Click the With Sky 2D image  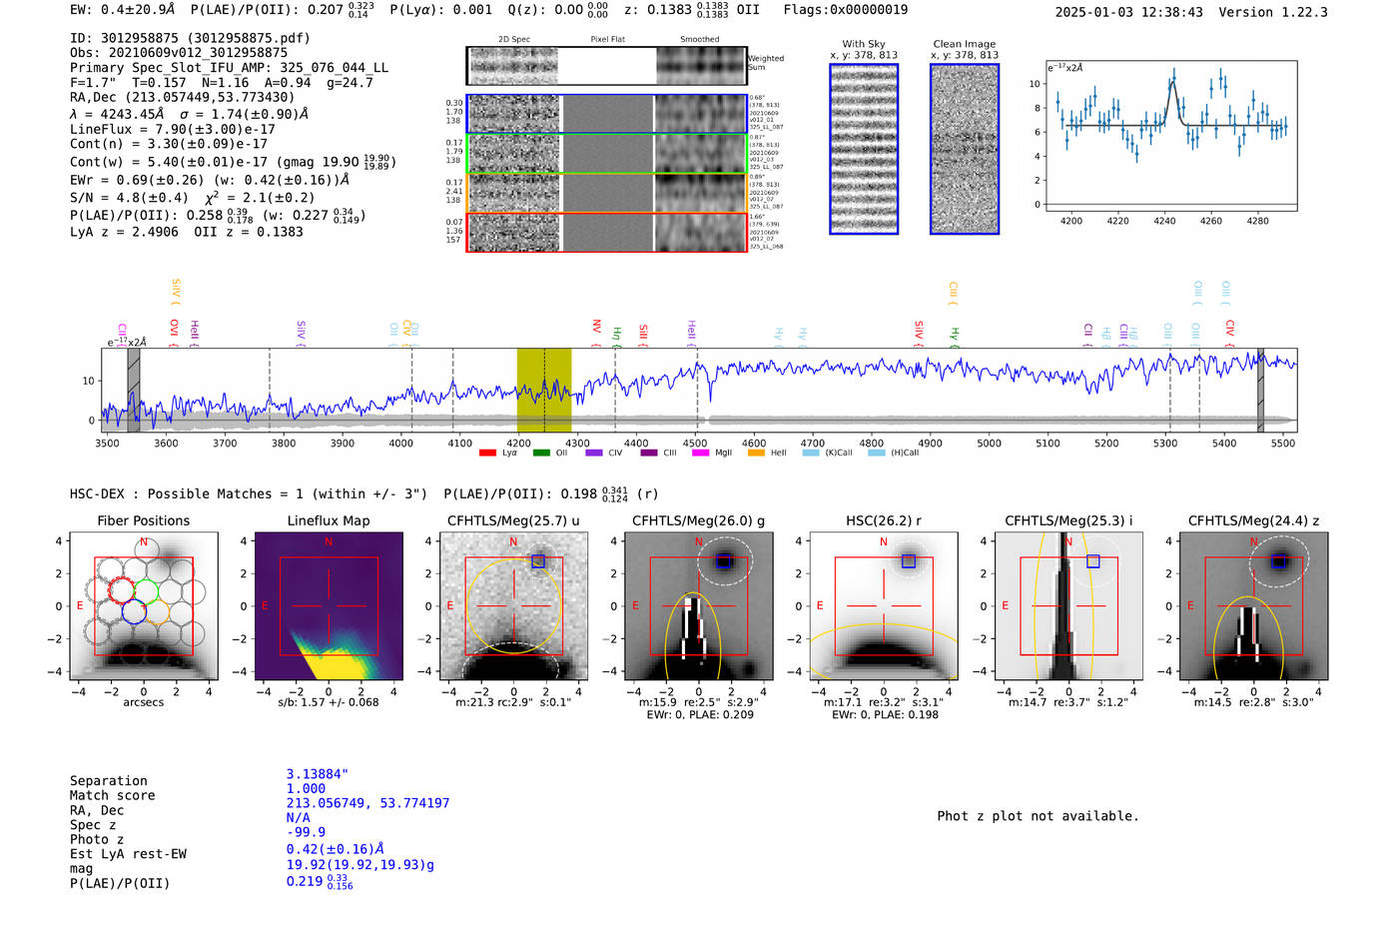(864, 149)
